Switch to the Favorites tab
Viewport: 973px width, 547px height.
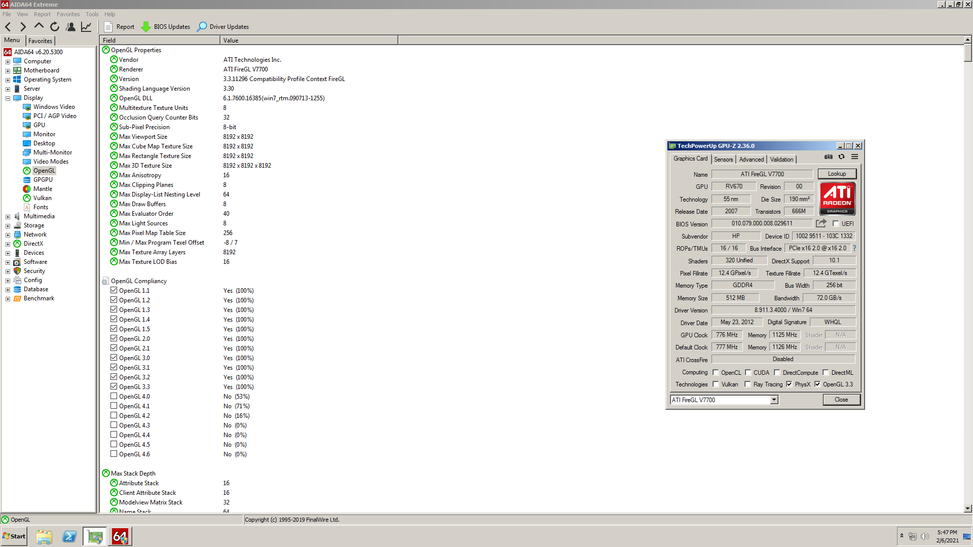click(40, 41)
